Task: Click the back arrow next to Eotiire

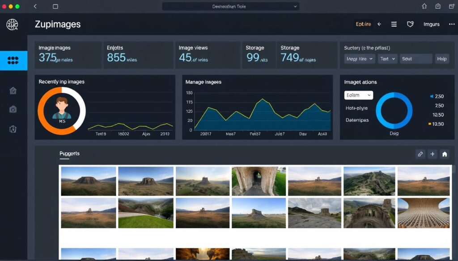Action: tap(379, 24)
